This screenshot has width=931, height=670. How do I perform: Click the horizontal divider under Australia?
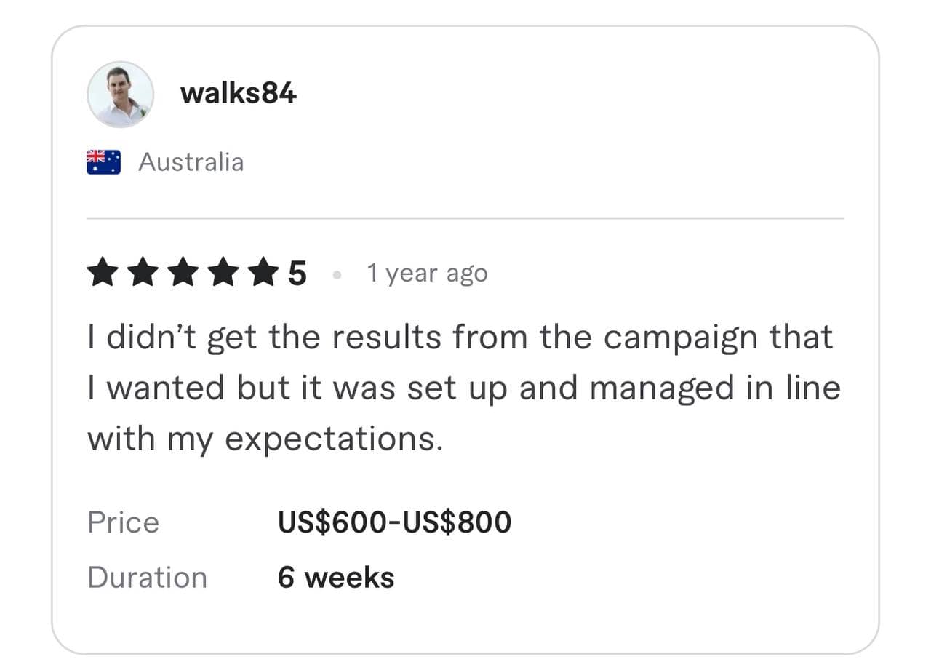[465, 218]
